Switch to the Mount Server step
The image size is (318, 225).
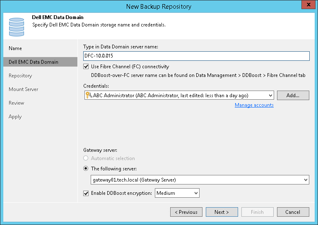pos(24,89)
